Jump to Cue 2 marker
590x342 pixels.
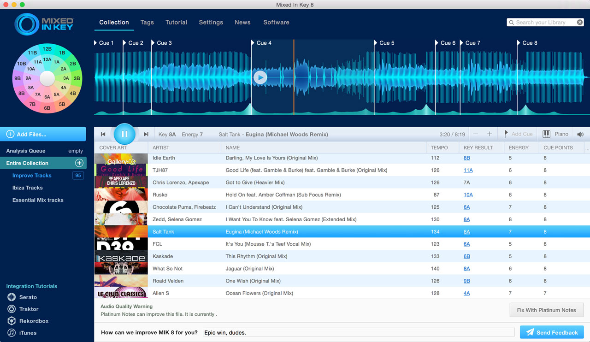coord(133,43)
